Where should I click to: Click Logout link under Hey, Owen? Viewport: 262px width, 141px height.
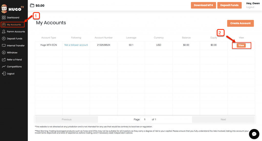tap(250, 7)
